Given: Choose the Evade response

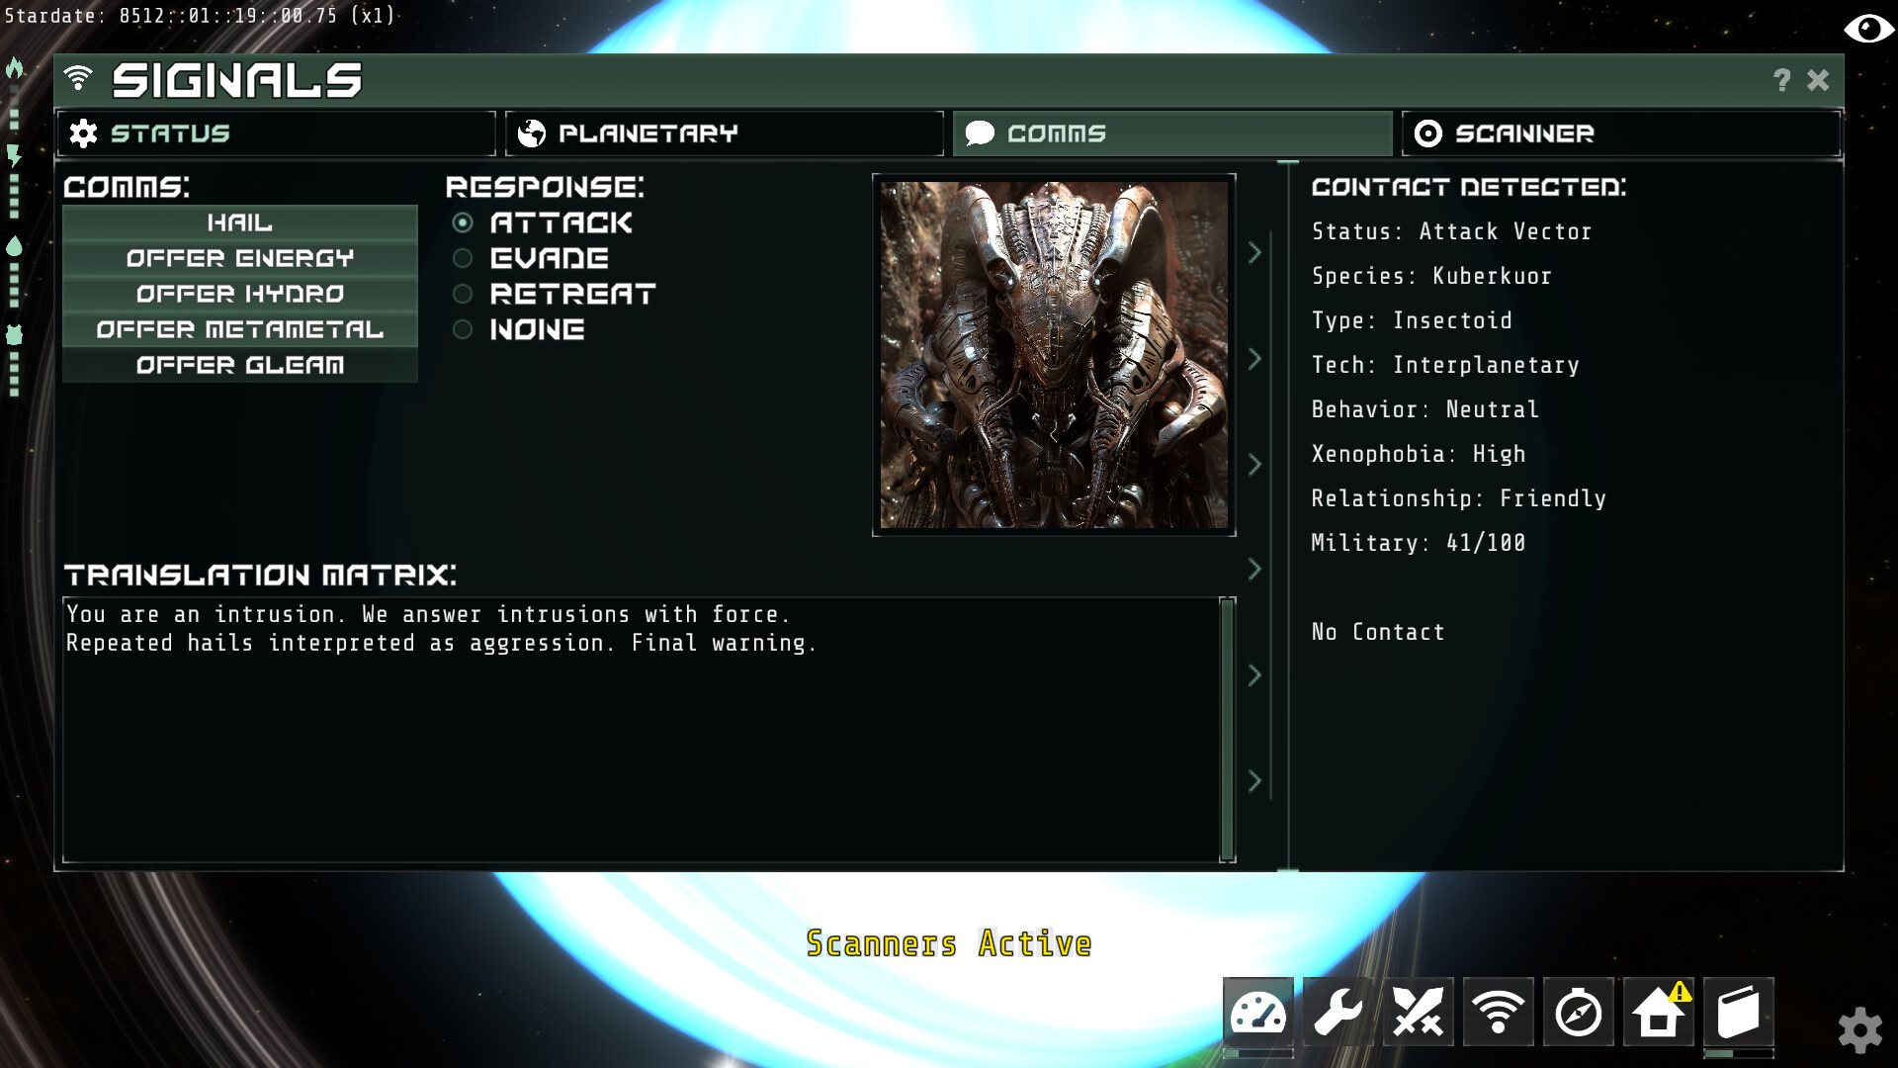Looking at the screenshot, I should 462,259.
